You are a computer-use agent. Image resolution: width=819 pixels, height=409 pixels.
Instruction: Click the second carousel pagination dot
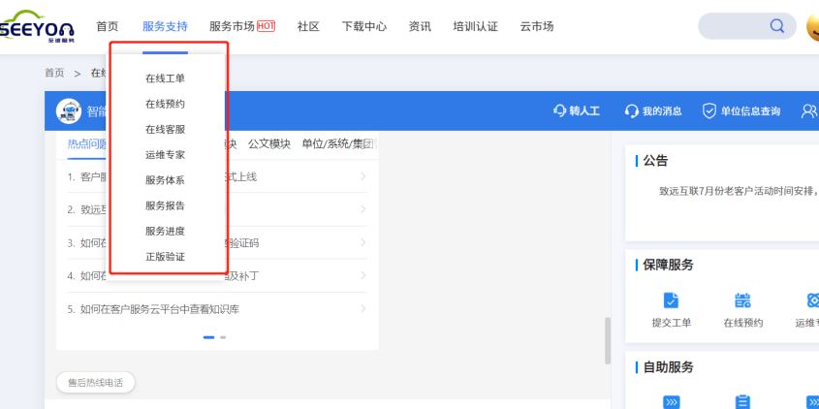(223, 337)
